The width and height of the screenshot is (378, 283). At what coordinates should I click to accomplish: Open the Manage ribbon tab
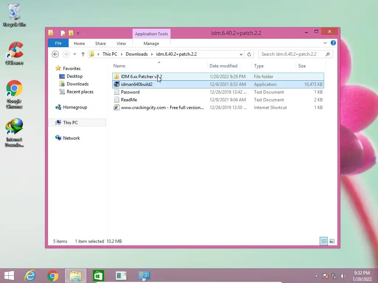pos(151,43)
